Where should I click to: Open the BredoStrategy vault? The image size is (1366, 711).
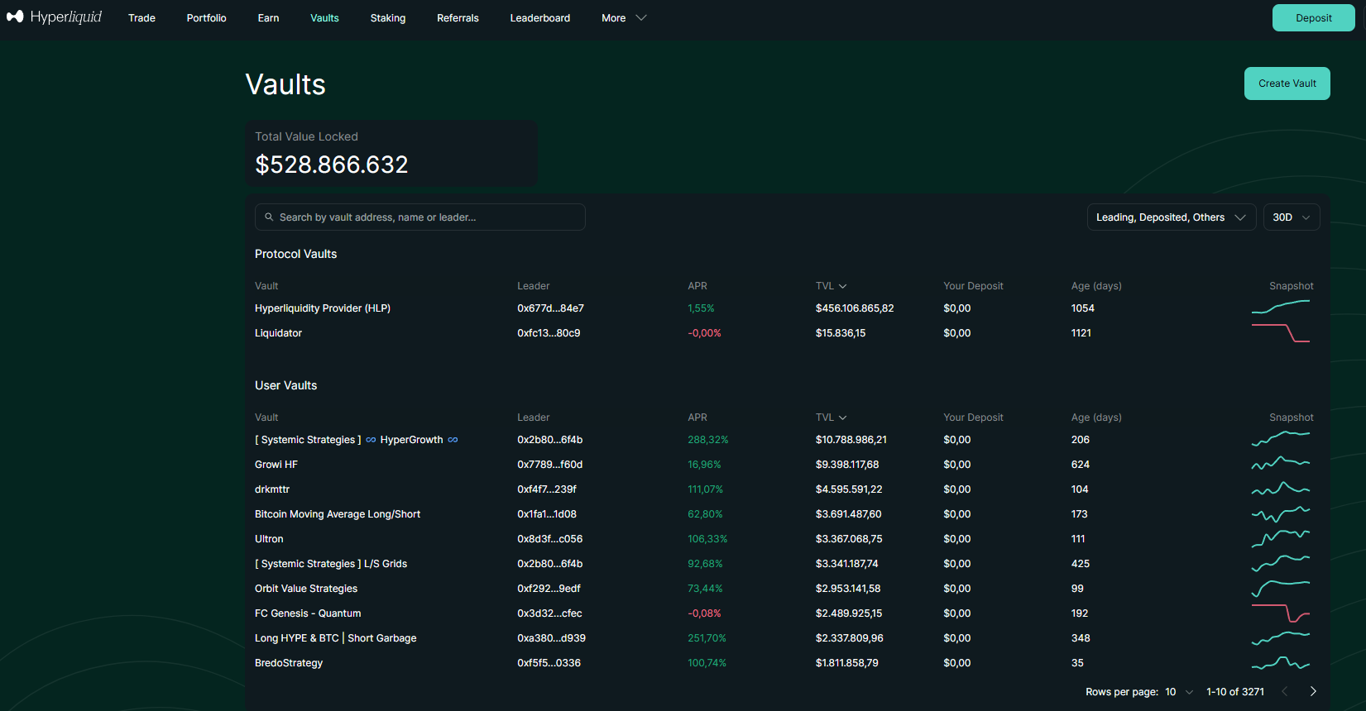click(289, 663)
